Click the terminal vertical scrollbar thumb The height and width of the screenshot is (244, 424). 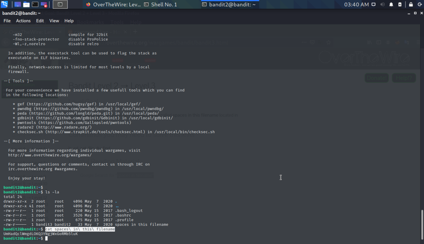(422, 225)
